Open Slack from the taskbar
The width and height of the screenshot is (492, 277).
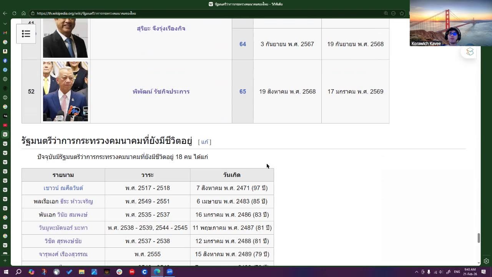[119, 272]
